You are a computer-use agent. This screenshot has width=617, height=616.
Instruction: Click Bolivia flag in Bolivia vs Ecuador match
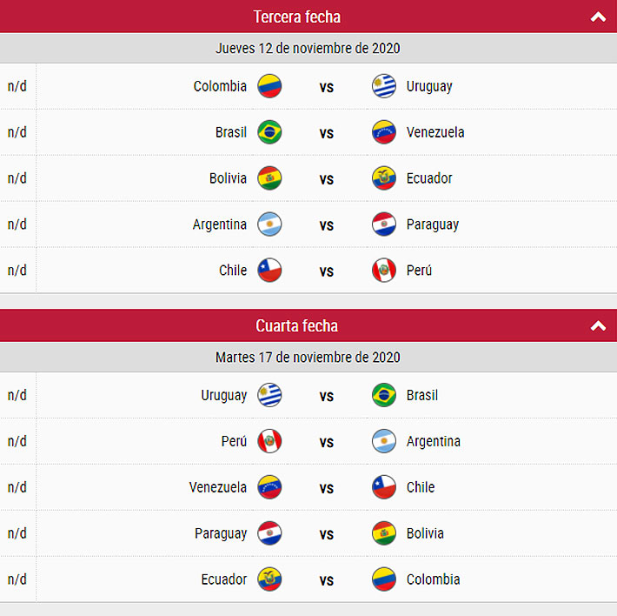269,178
